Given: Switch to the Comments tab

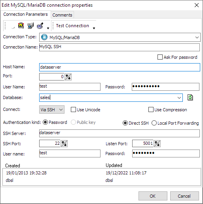Looking at the screenshot, I should pyautogui.click(x=62, y=15).
